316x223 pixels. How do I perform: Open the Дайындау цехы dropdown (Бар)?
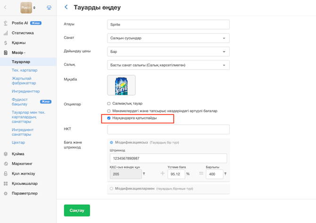(168, 51)
